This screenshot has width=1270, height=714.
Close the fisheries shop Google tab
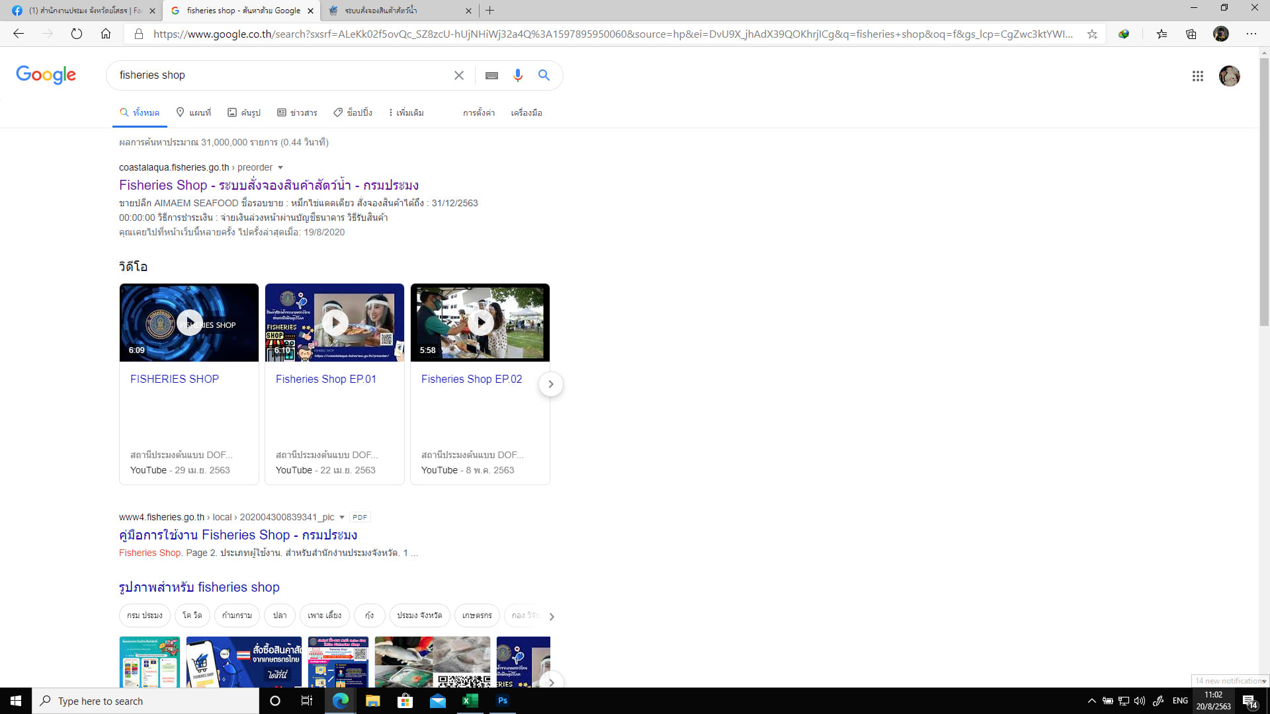tap(310, 11)
